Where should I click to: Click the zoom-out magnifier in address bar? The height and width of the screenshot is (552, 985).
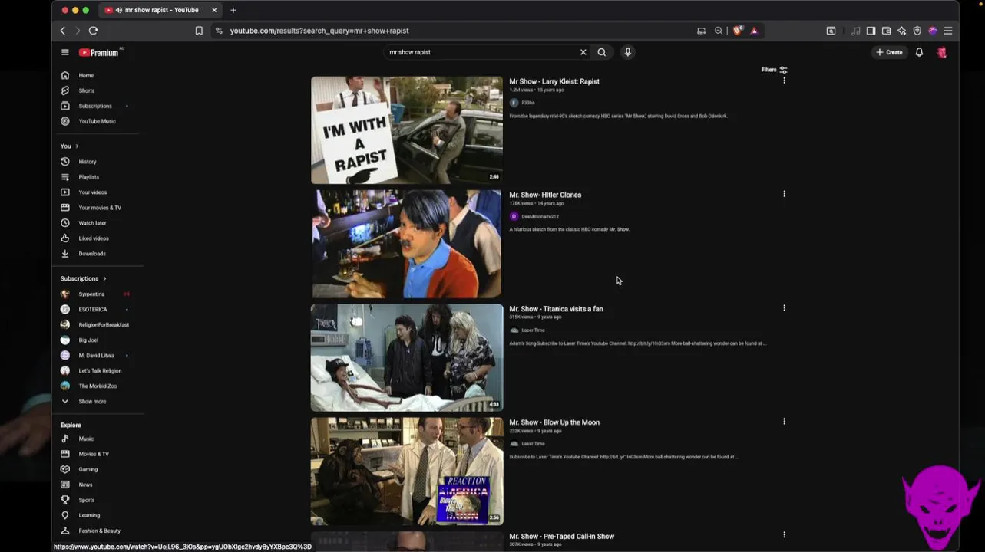click(x=719, y=31)
